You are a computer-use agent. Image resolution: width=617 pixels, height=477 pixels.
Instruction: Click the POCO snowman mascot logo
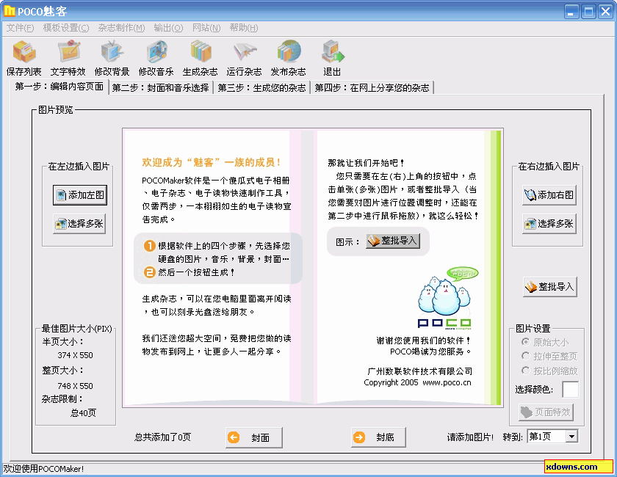[448, 297]
